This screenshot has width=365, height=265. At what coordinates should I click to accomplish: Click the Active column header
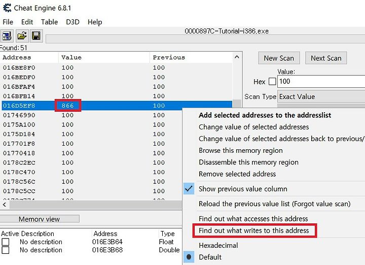[x=10, y=234]
